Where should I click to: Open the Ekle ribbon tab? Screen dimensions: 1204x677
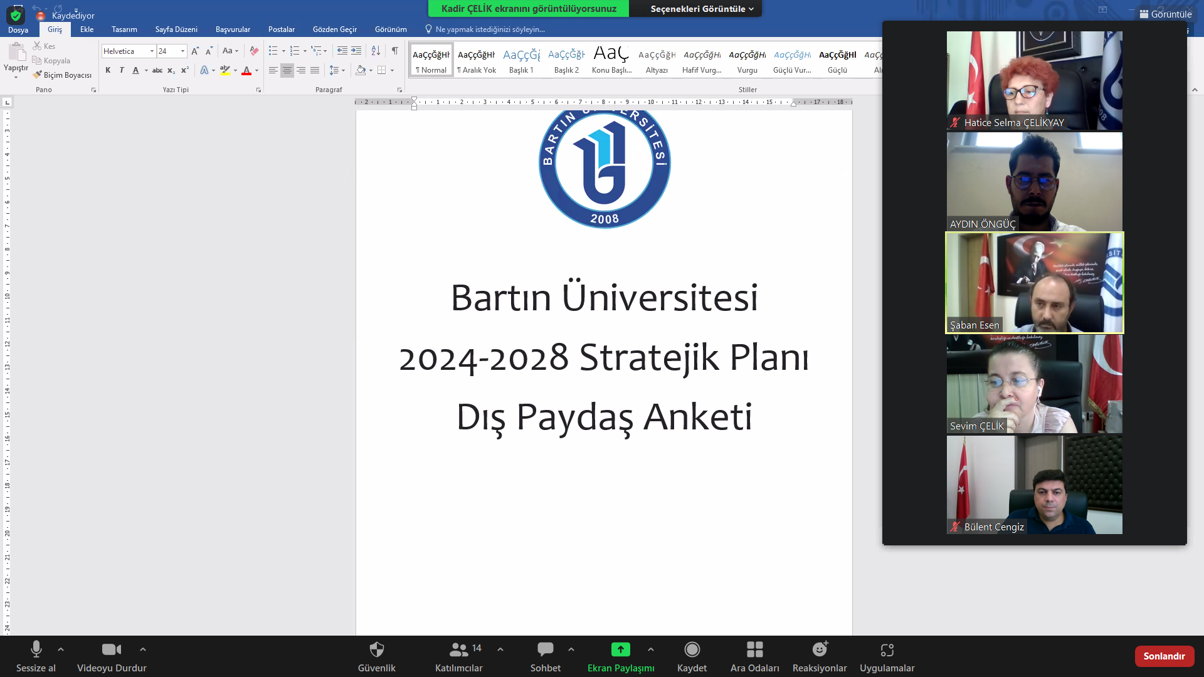click(x=87, y=29)
